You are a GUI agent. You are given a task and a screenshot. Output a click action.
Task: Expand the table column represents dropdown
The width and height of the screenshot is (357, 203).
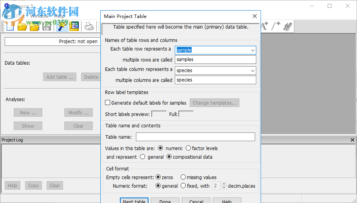click(253, 71)
